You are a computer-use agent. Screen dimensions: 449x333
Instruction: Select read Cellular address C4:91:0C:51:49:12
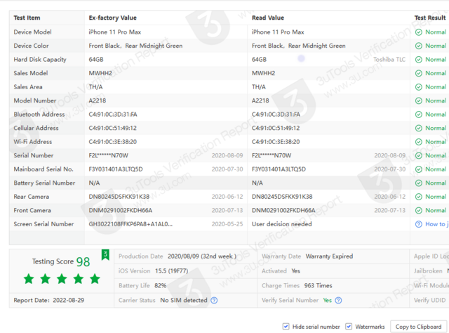tap(276, 128)
